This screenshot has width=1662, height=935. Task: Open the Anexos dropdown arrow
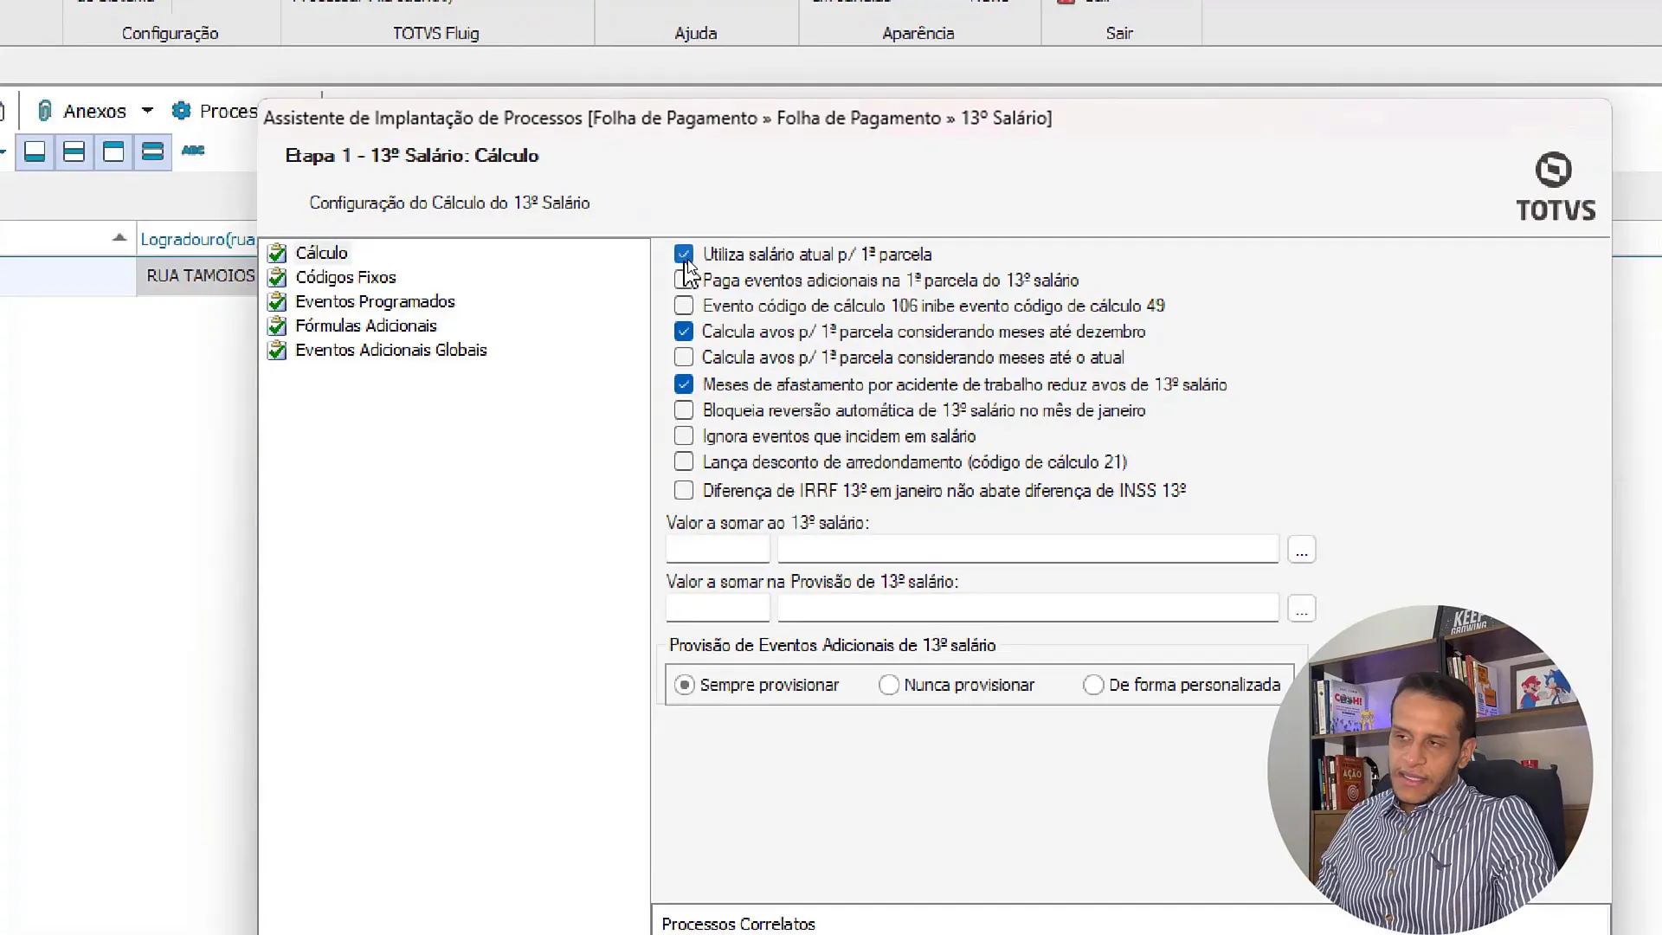click(147, 111)
